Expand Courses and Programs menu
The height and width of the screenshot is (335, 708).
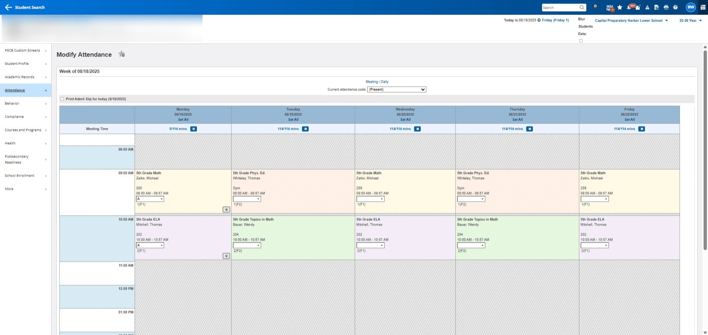(x=25, y=130)
